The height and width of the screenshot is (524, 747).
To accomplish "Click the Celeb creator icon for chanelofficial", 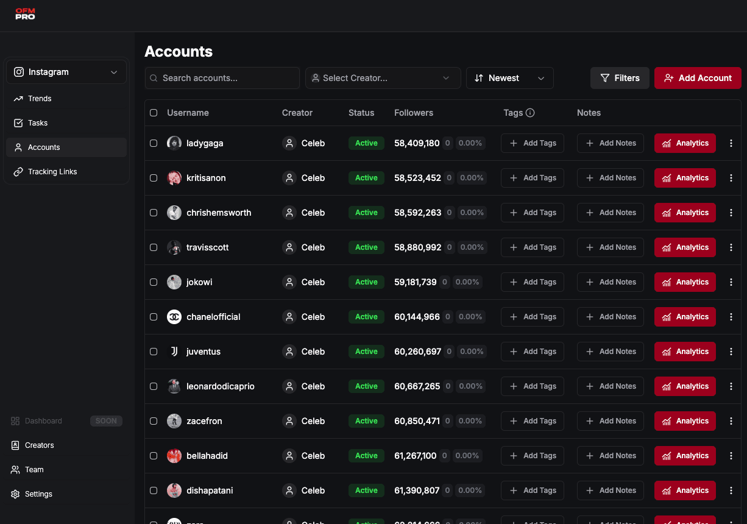I will 289,317.
